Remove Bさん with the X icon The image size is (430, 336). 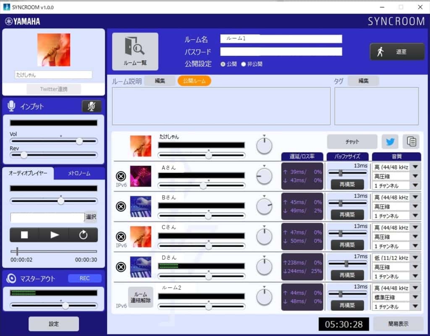click(121, 206)
